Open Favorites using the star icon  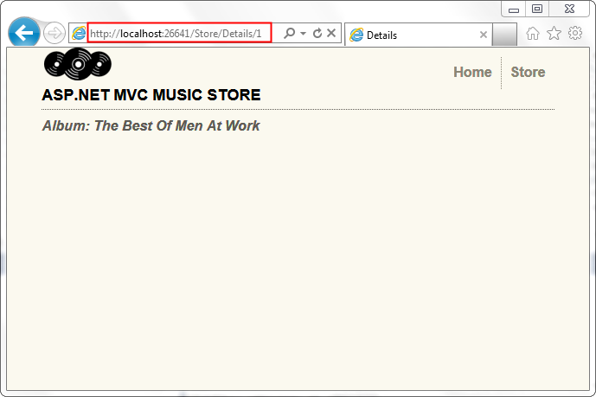(554, 34)
